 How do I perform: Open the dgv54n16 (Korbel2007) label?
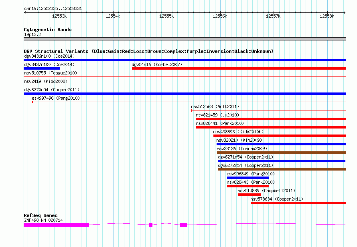pyautogui.click(x=157, y=64)
